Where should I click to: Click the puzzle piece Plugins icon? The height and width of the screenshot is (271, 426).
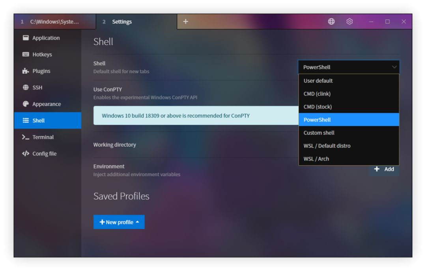click(x=26, y=71)
